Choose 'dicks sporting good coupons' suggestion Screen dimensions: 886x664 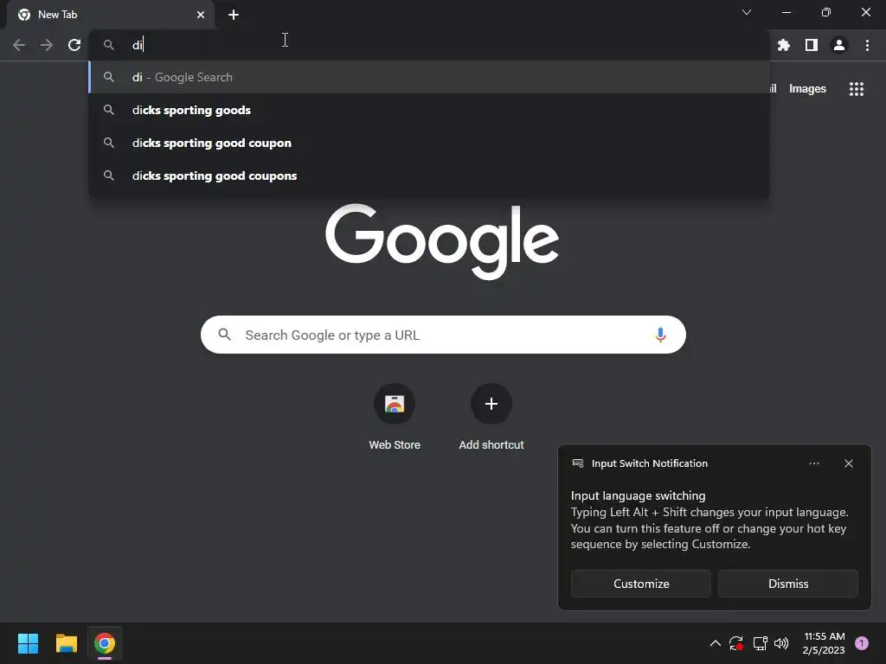429,176
